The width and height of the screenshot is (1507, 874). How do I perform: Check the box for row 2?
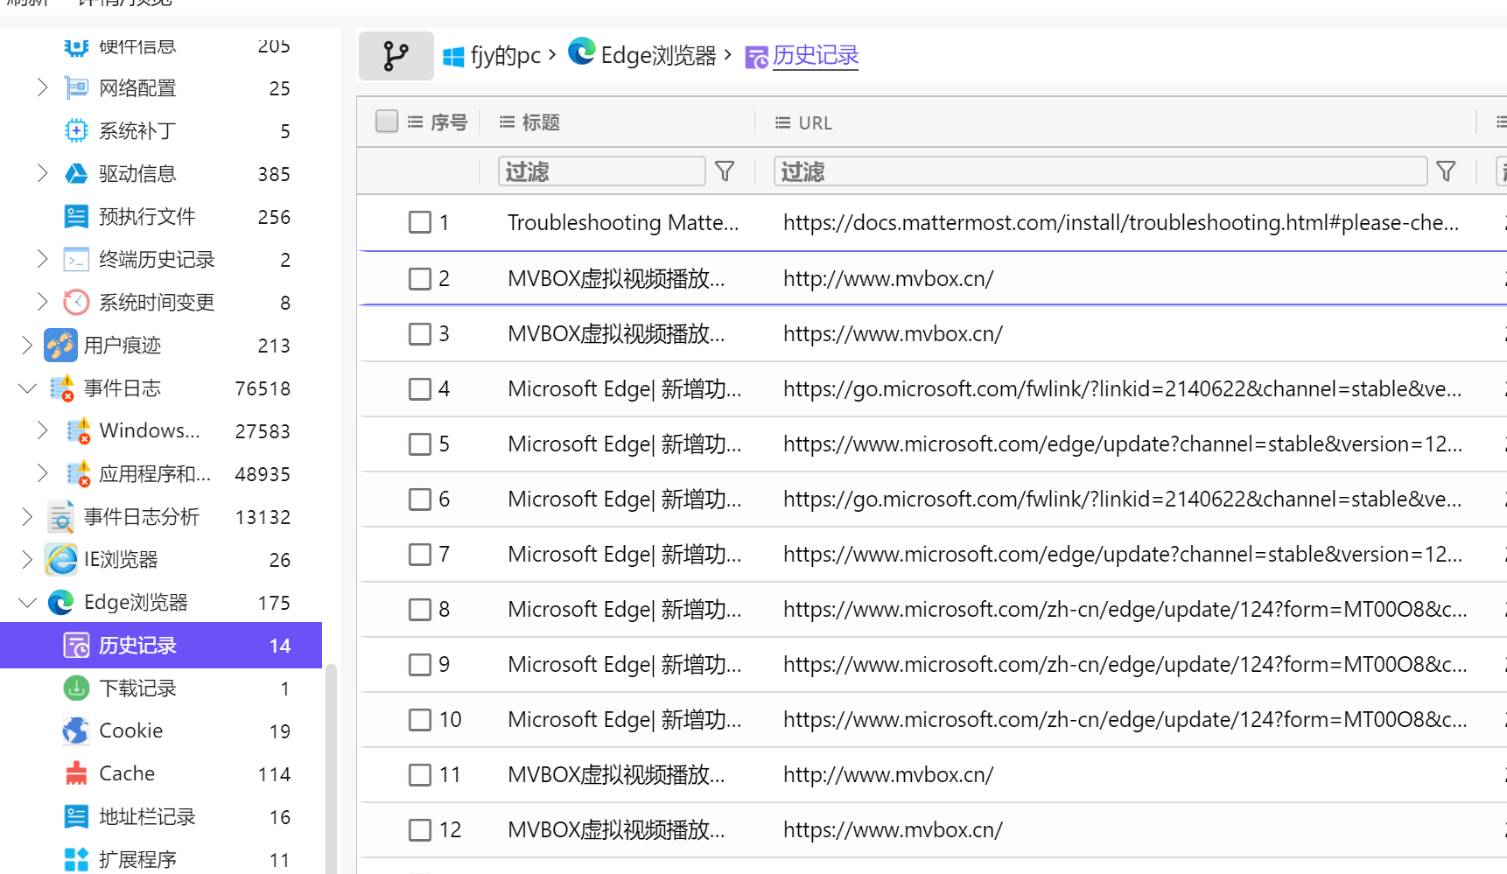(420, 278)
